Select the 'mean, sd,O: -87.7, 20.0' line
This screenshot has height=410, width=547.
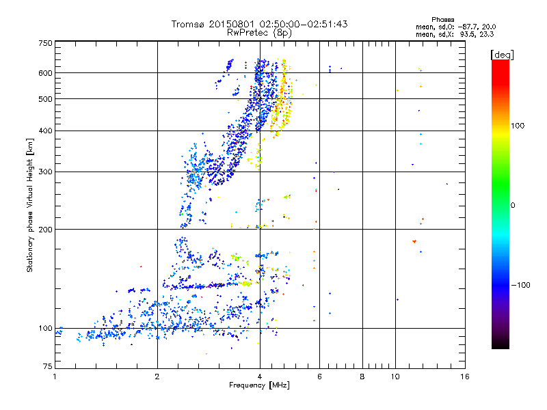pyautogui.click(x=455, y=27)
